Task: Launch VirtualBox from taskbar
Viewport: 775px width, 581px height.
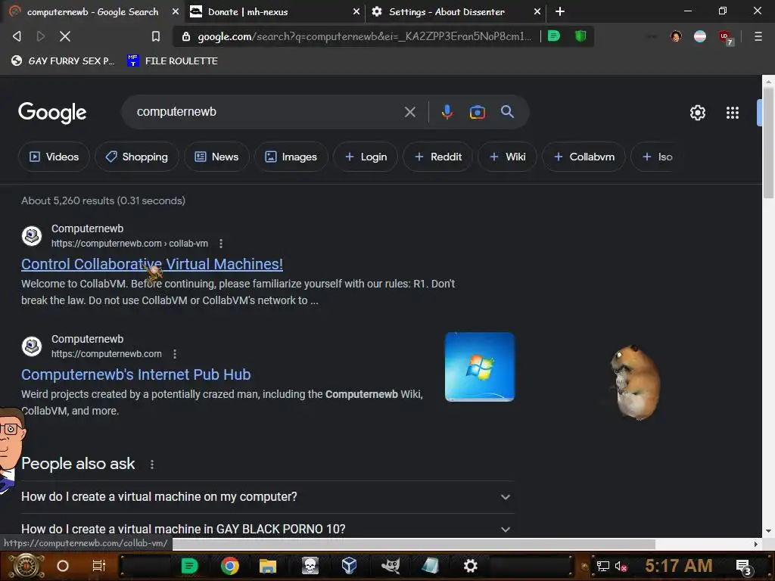Action: [x=350, y=566]
